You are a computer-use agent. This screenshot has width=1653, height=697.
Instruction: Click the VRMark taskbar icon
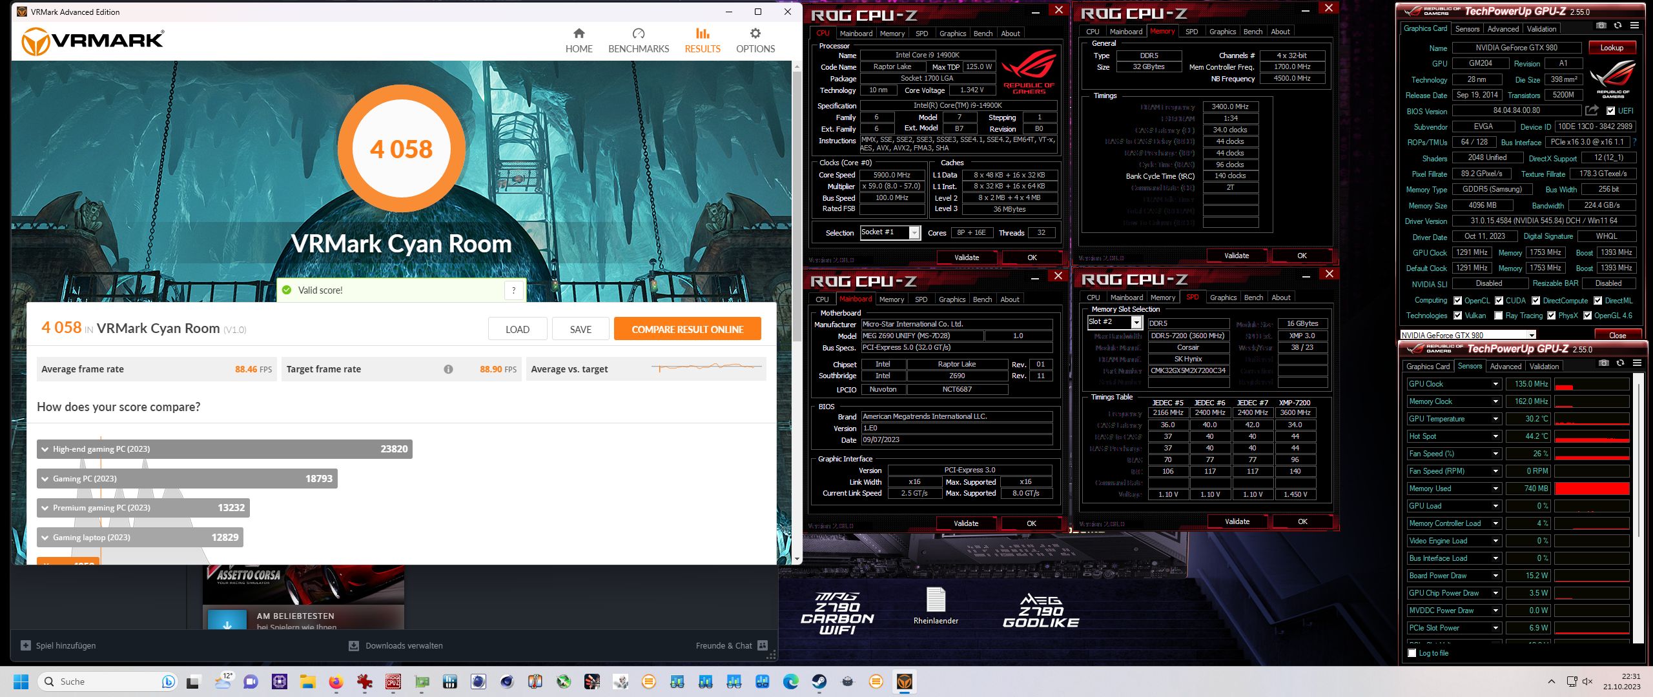[904, 682]
